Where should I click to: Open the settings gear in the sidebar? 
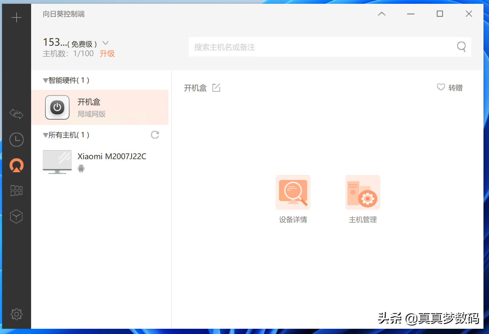[x=16, y=314]
